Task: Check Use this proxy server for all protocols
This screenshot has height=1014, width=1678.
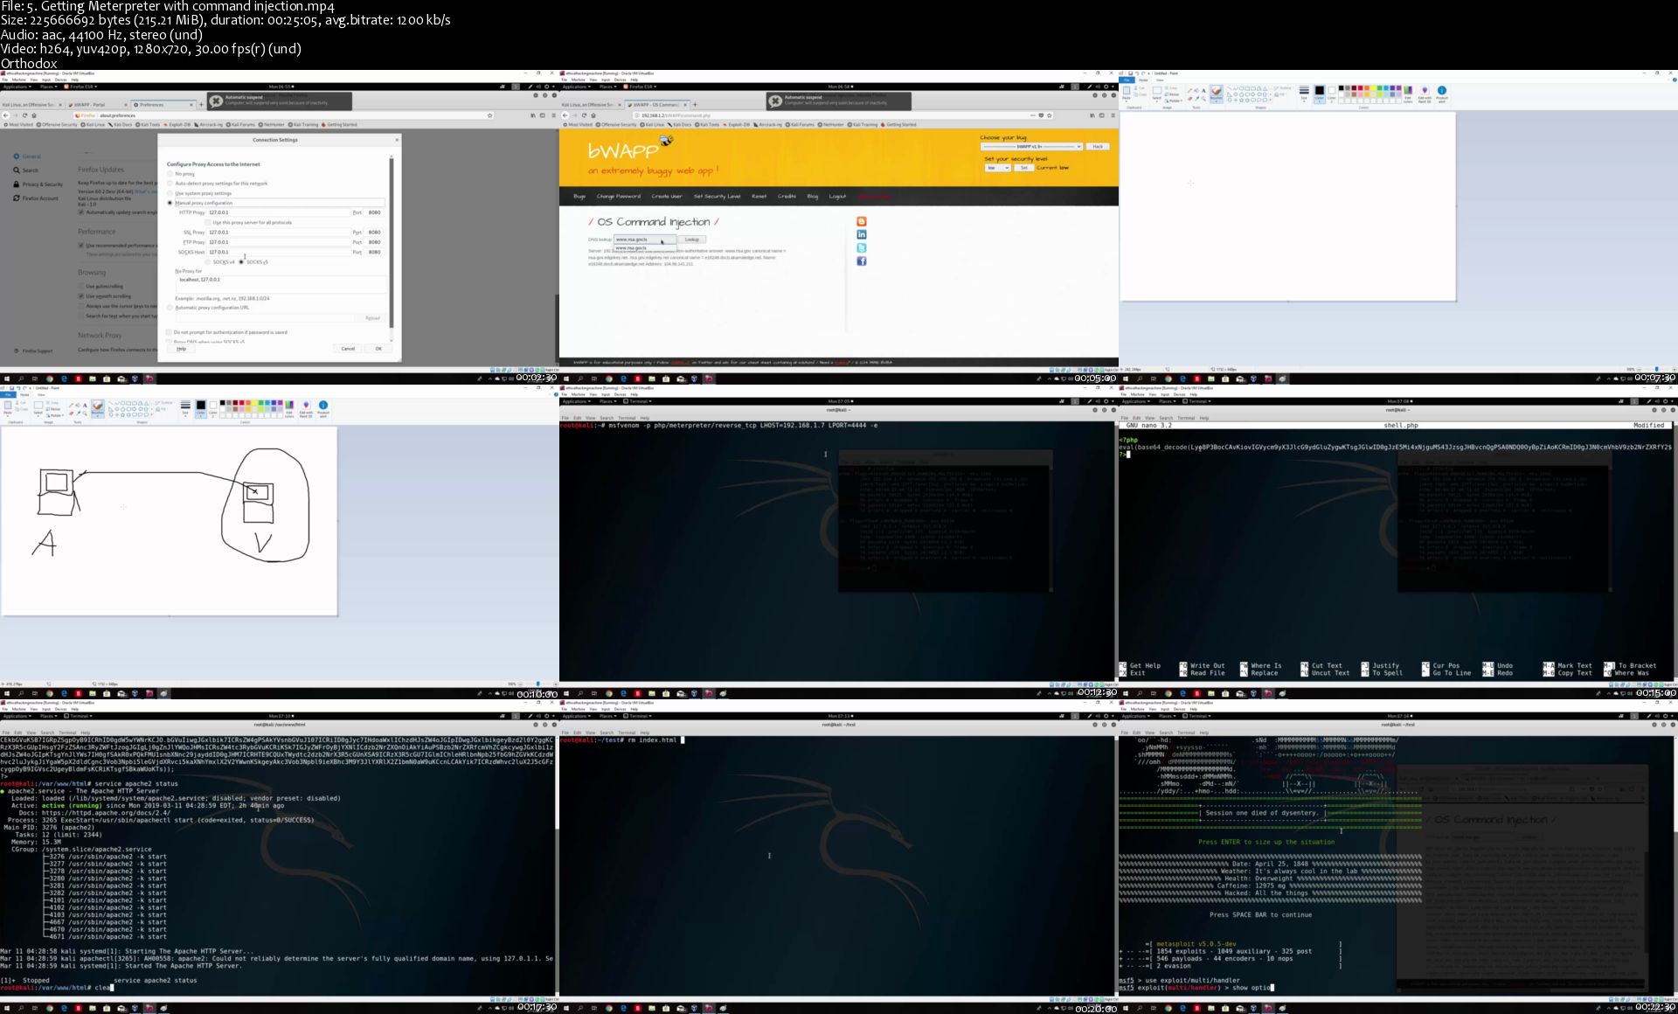Action: (208, 222)
